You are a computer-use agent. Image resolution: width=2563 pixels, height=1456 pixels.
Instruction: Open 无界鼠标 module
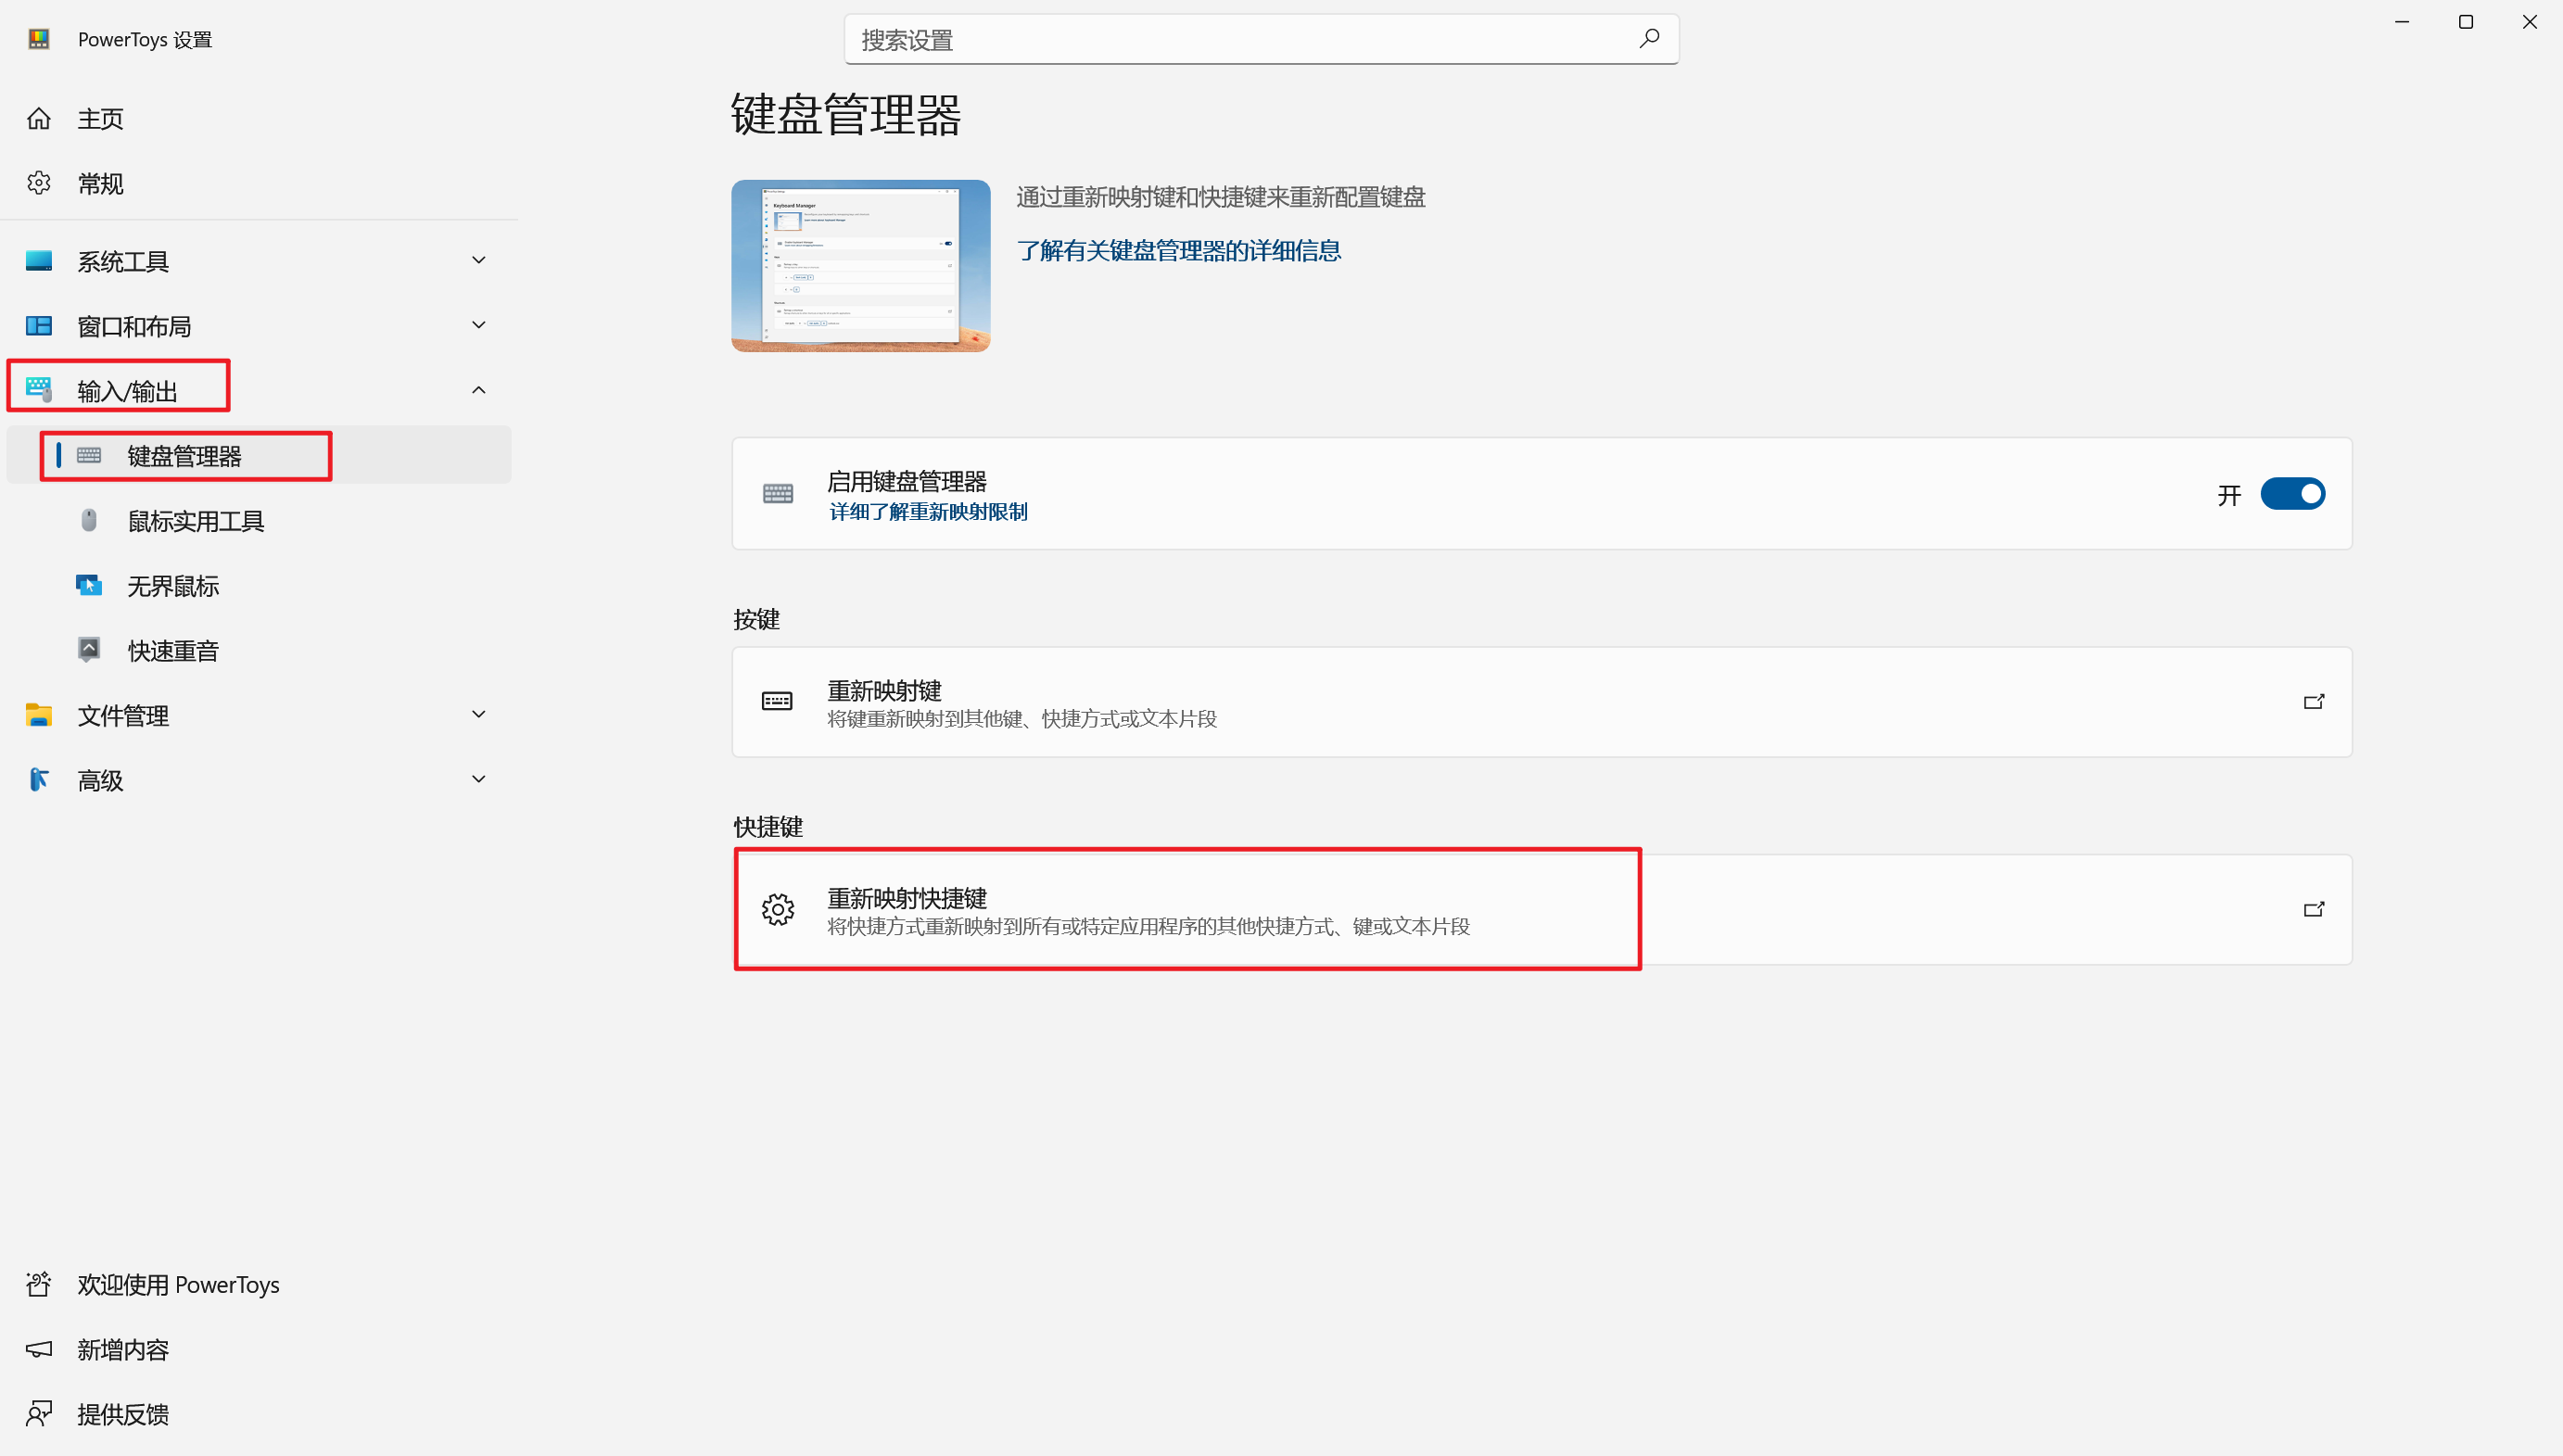click(172, 586)
